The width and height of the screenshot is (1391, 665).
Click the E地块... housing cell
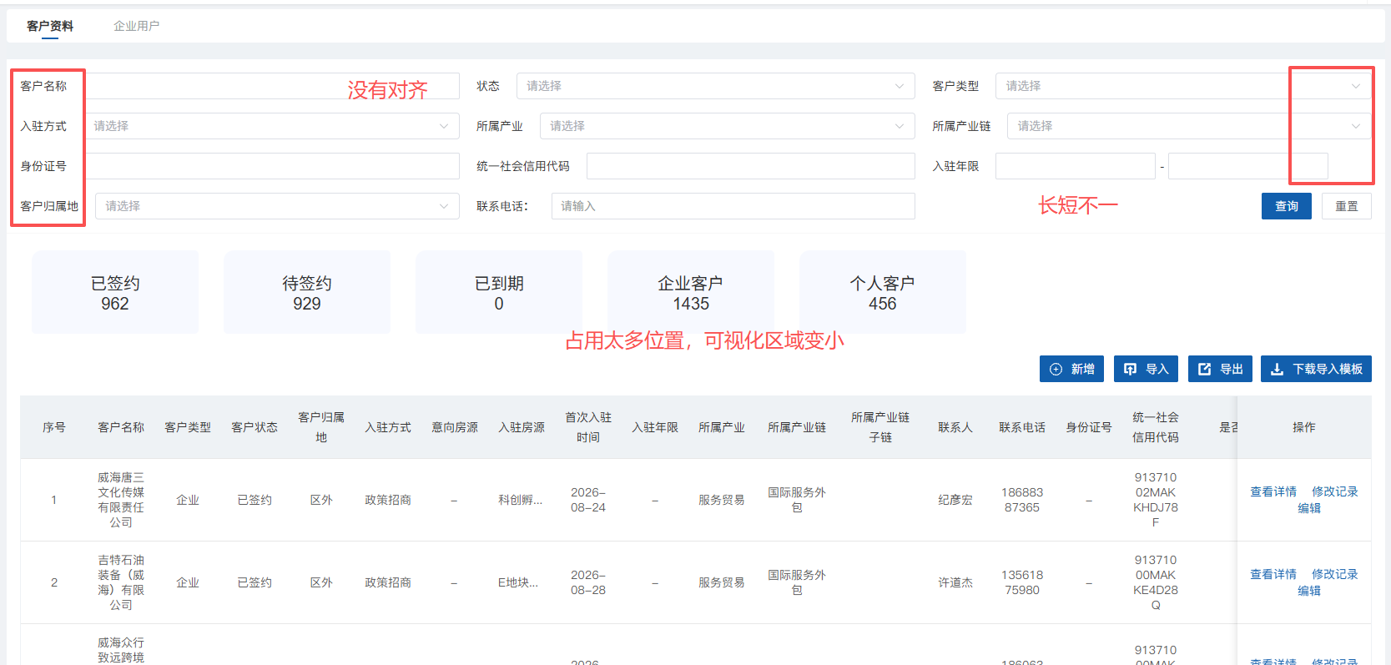click(518, 582)
